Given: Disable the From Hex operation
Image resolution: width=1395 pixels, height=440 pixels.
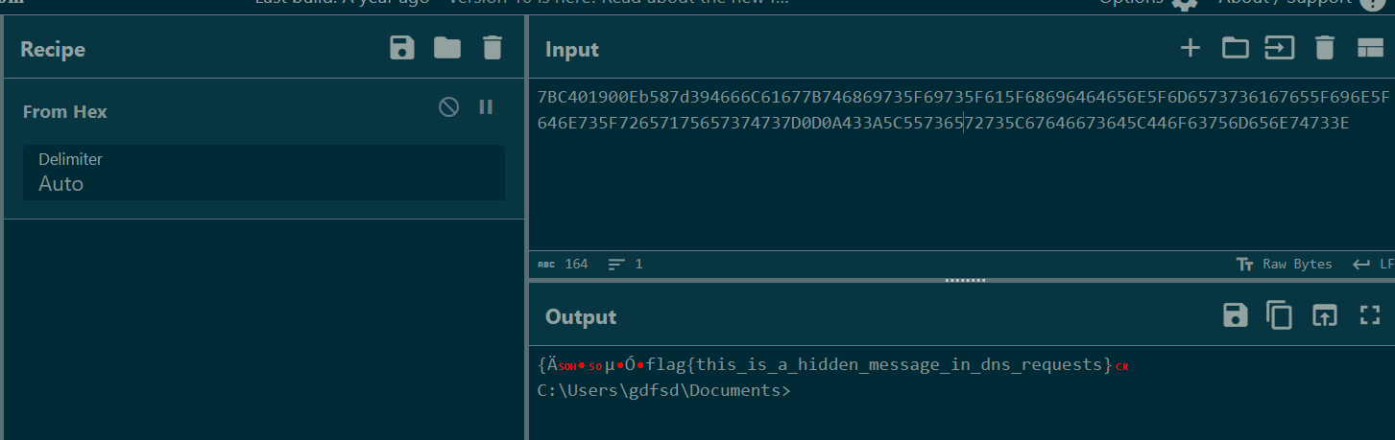Looking at the screenshot, I should [x=448, y=107].
